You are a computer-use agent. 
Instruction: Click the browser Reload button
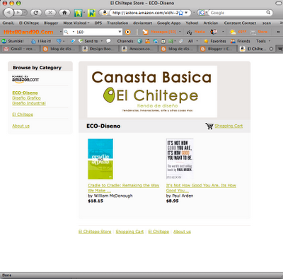(x=36, y=13)
